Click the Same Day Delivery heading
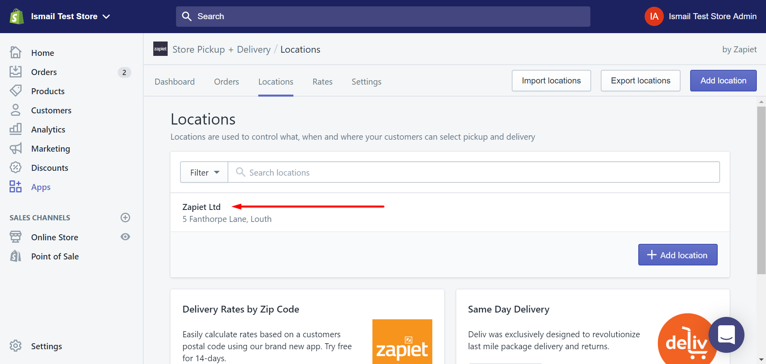Image resolution: width=766 pixels, height=364 pixels. pyautogui.click(x=509, y=309)
